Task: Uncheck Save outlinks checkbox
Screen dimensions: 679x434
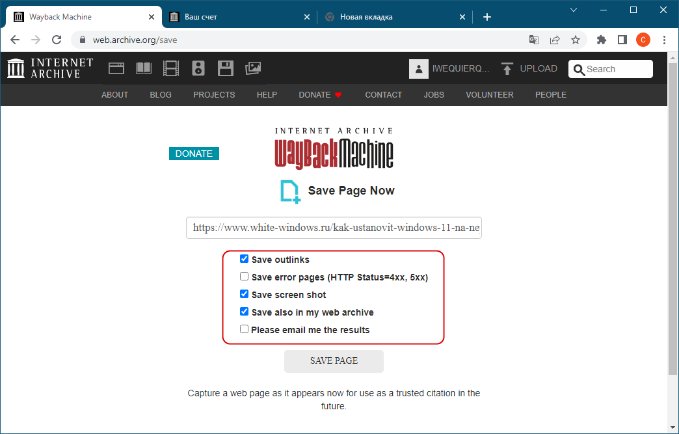Action: [245, 259]
